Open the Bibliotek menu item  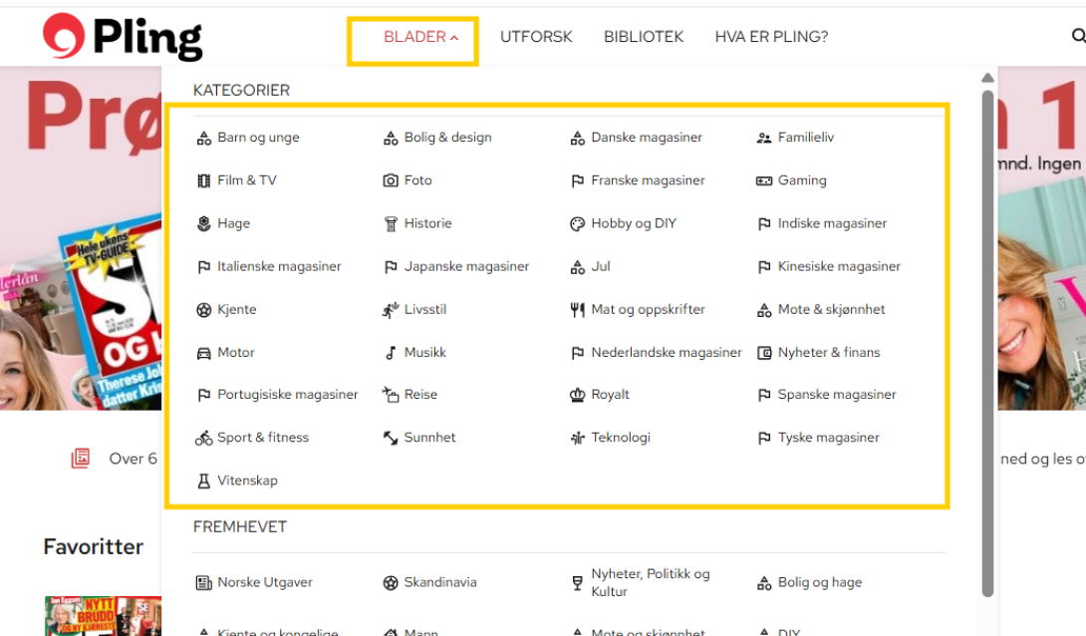[644, 37]
